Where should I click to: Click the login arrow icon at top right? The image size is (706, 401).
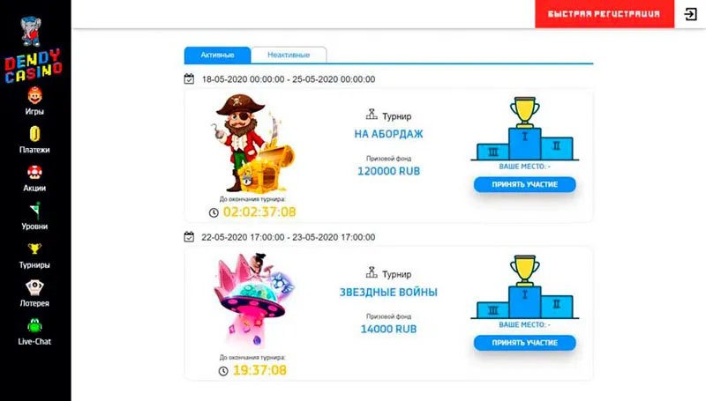(690, 14)
